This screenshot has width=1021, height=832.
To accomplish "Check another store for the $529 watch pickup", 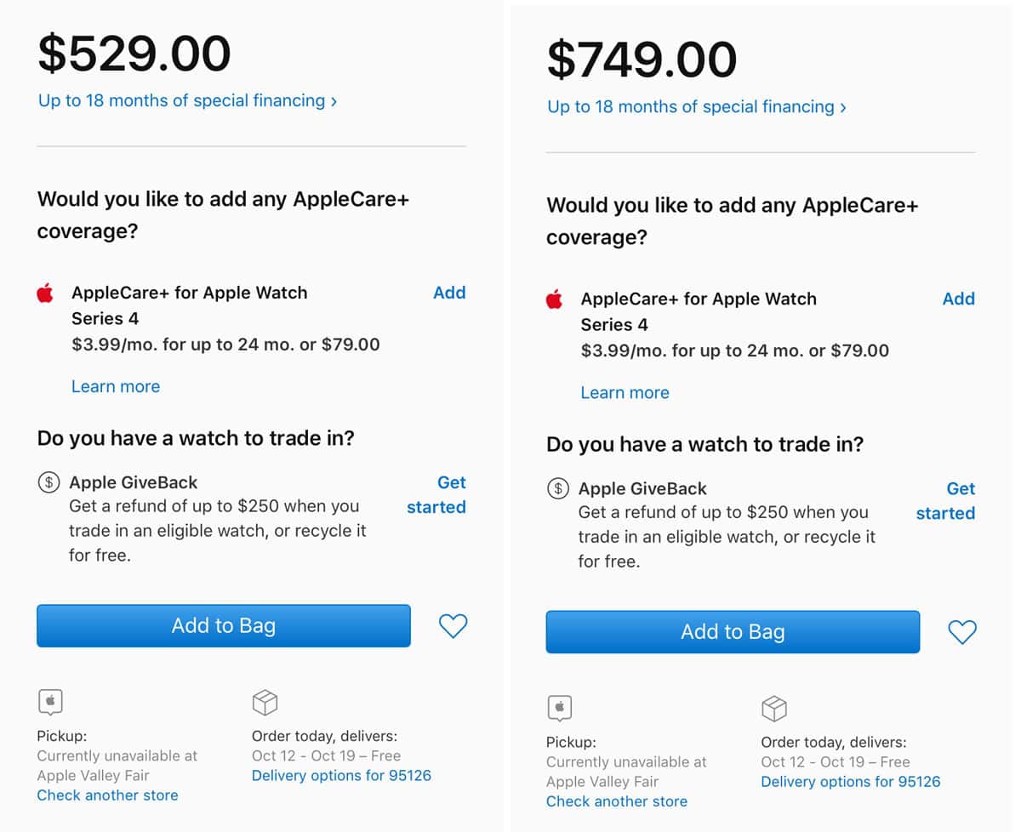I will tap(108, 795).
